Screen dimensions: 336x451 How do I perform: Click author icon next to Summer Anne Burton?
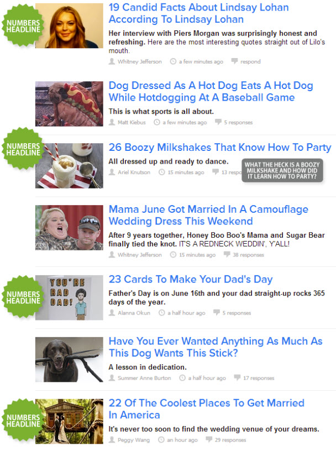coord(112,377)
